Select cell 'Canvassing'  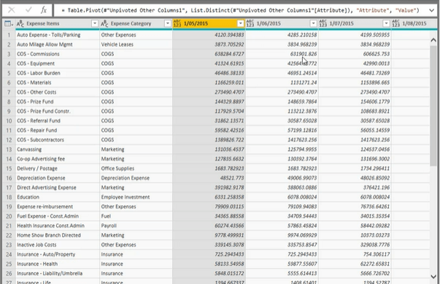58,149
